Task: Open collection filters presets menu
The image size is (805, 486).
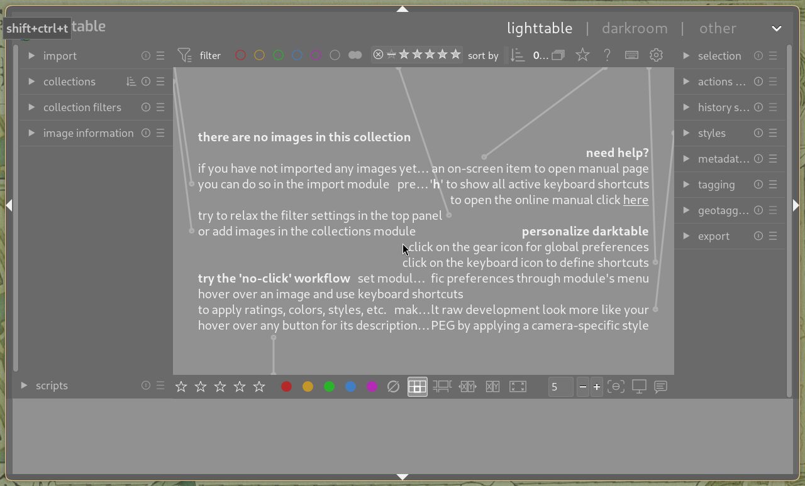Action: (x=160, y=107)
